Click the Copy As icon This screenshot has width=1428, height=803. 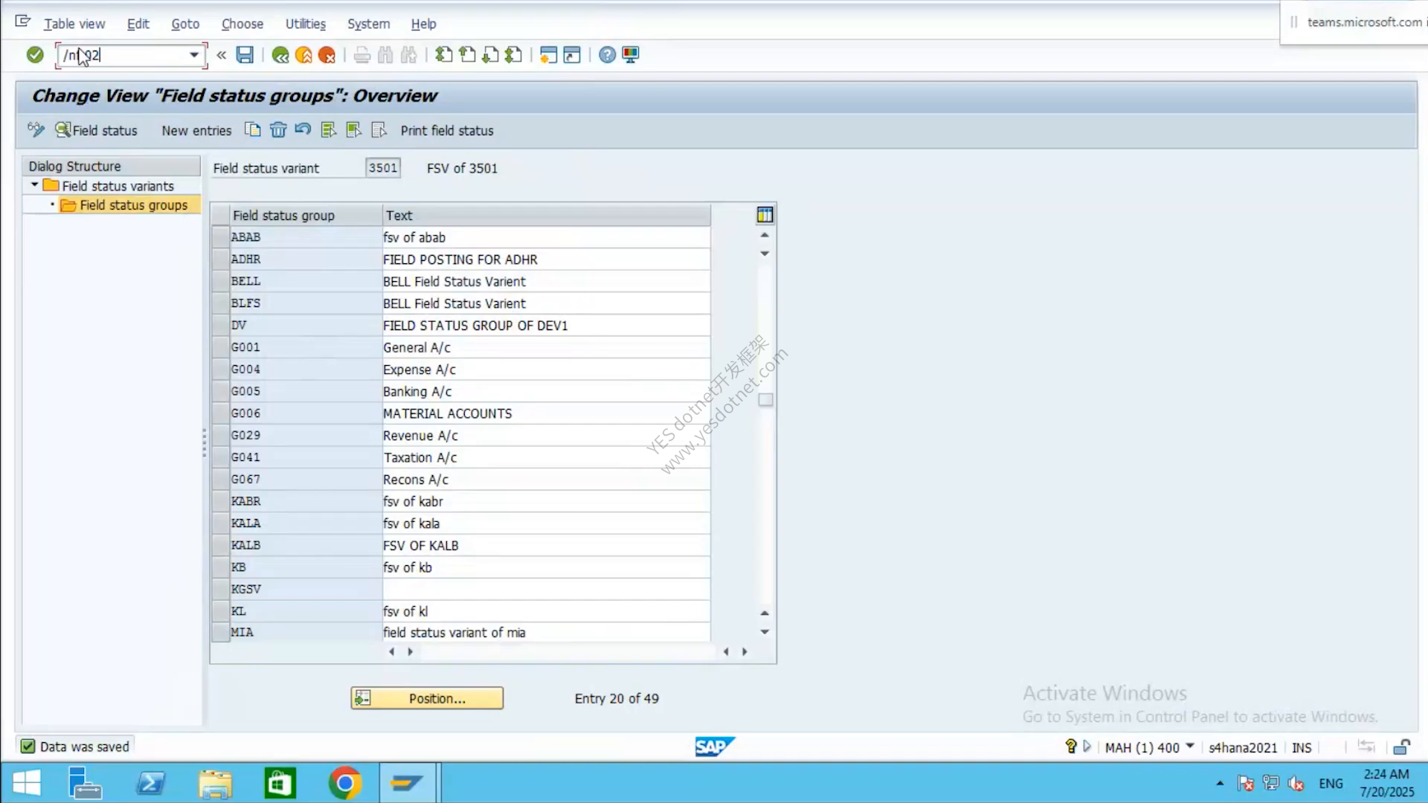[253, 130]
